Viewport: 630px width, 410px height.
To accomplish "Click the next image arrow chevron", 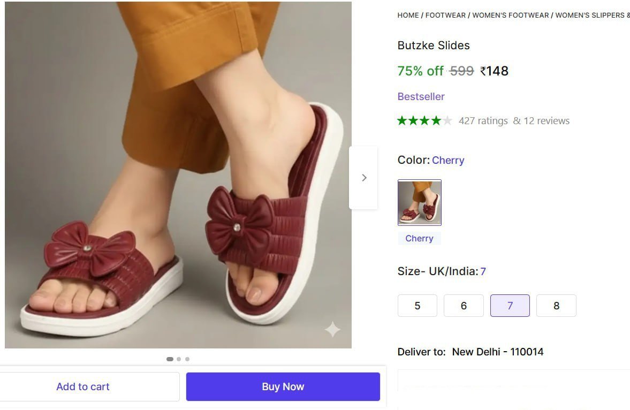I will tap(364, 178).
